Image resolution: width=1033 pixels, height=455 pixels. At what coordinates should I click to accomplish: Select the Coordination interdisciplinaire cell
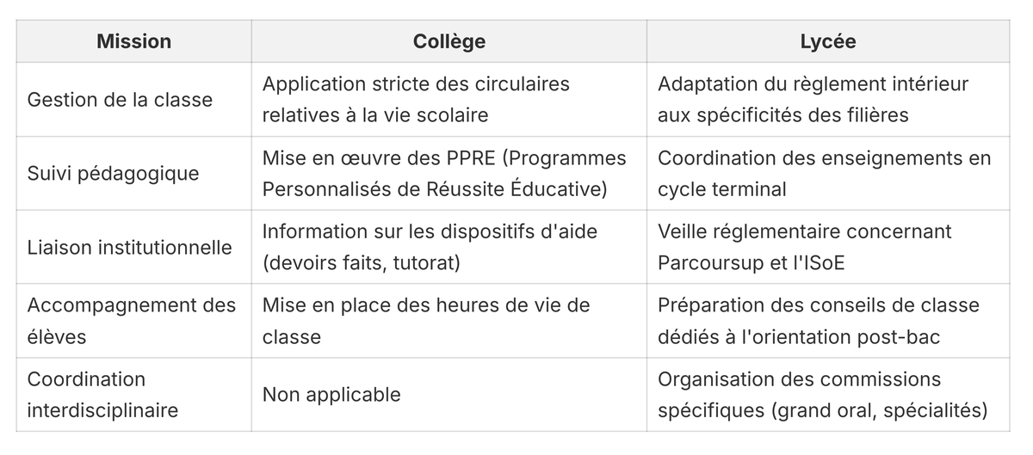coord(102,395)
